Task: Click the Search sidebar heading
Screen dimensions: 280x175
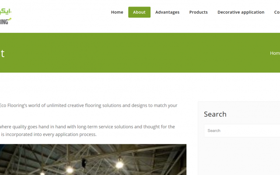Action: point(215,114)
